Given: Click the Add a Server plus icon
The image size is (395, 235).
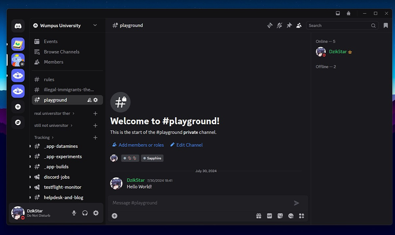Looking at the screenshot, I should pos(18,107).
